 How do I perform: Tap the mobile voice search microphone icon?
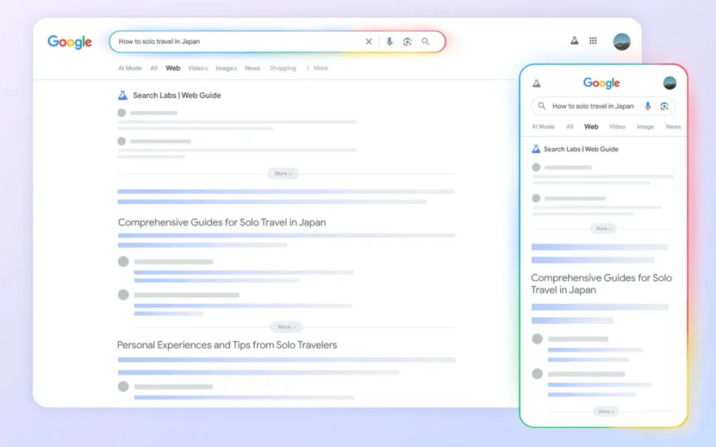click(x=647, y=106)
